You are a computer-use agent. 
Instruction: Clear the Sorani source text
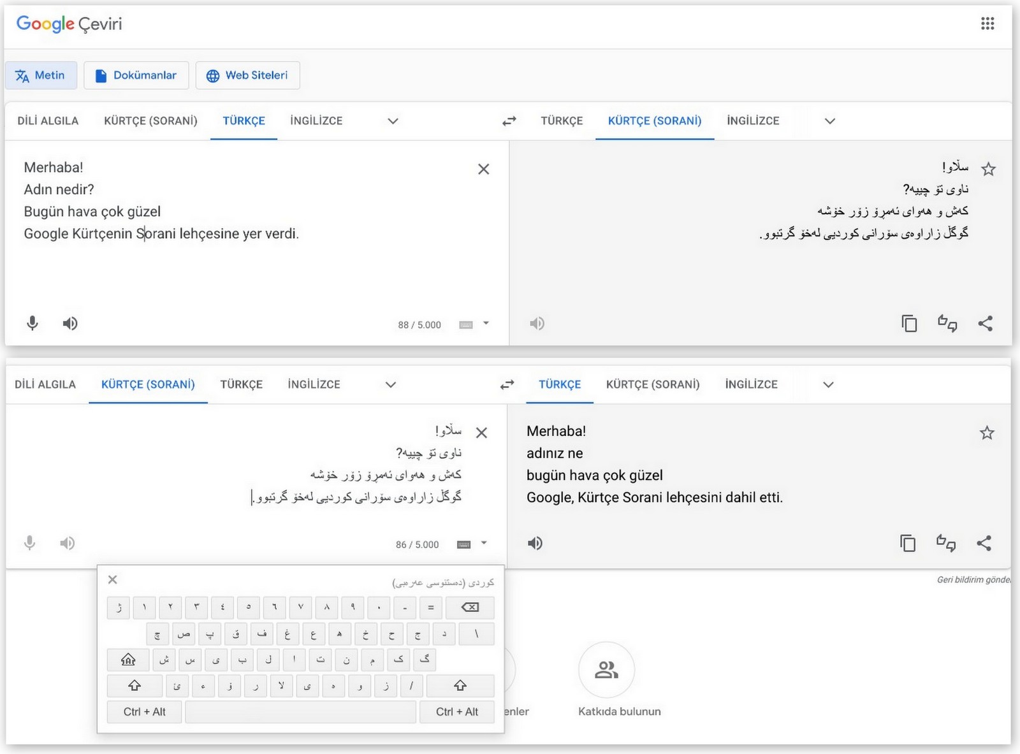click(x=482, y=433)
